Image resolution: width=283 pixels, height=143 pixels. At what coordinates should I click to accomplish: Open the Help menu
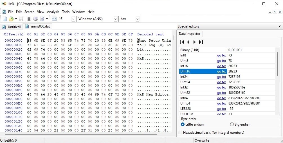tap(91, 12)
